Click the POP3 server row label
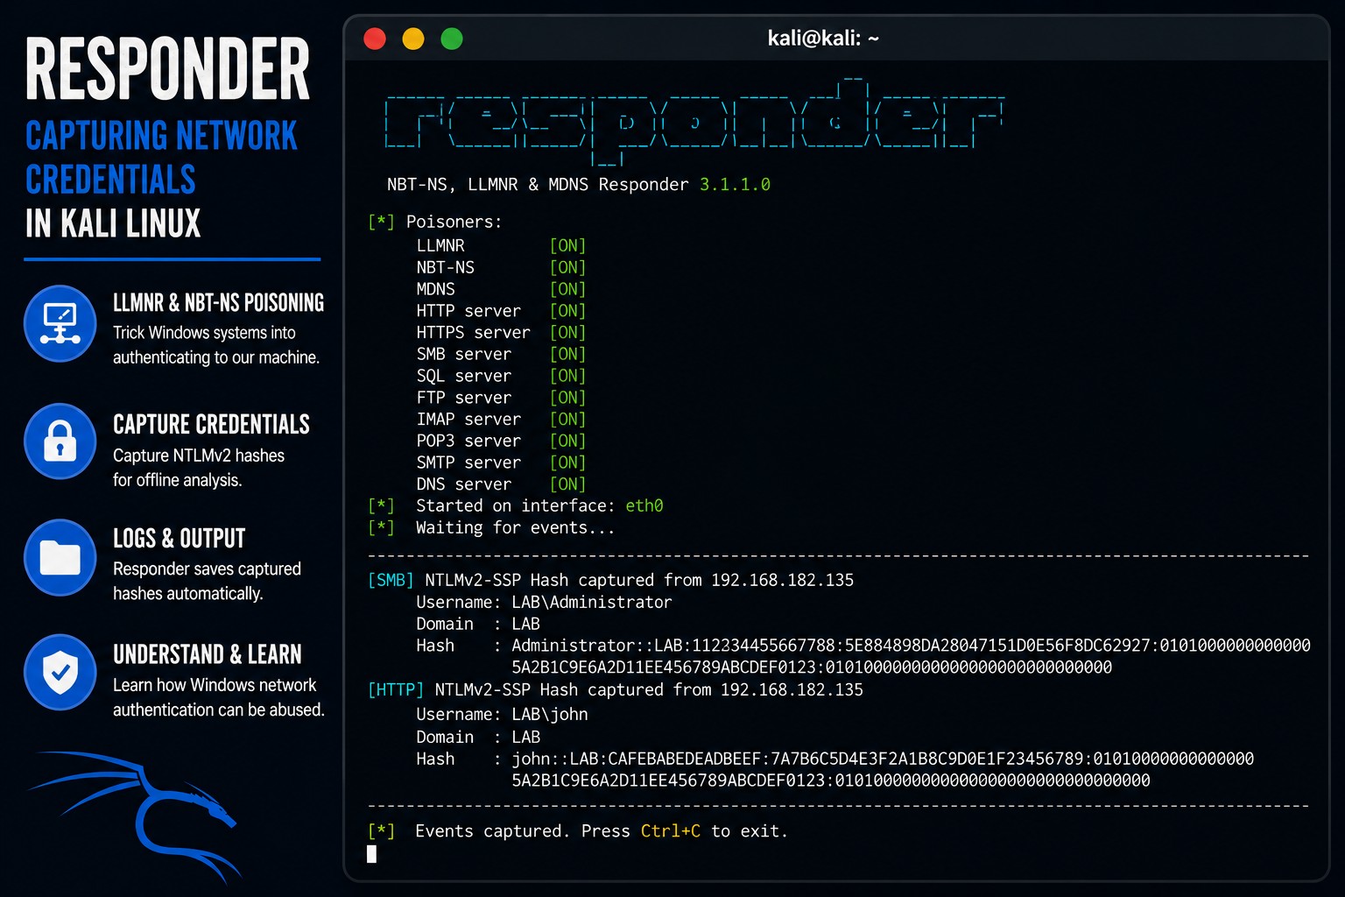Image resolution: width=1345 pixels, height=897 pixels. coord(468,441)
